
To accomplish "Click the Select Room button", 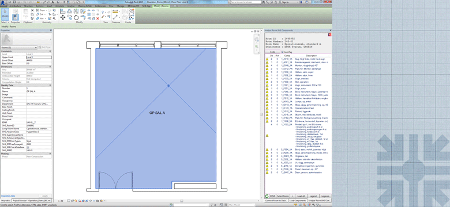I will click(x=283, y=196).
